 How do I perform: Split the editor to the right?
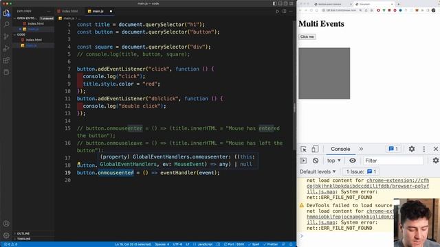coord(284,11)
